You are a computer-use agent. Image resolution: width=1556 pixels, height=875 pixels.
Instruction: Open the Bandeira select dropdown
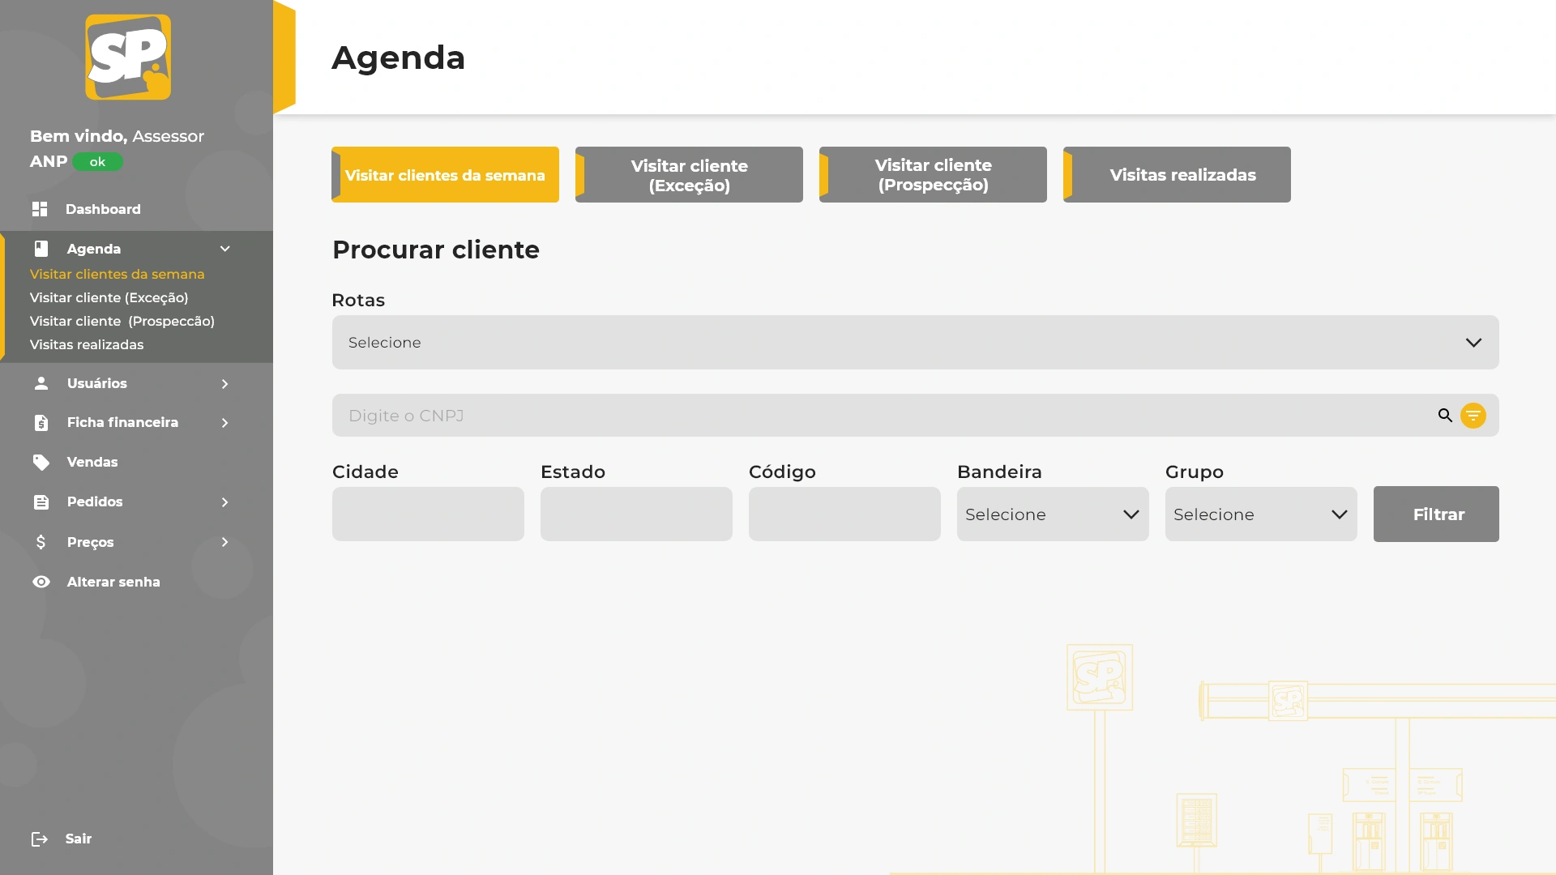click(1052, 514)
